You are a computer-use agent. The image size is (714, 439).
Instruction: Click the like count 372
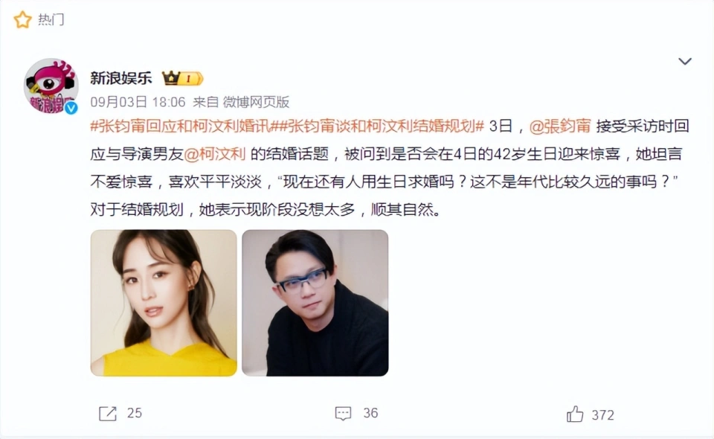coord(603,415)
